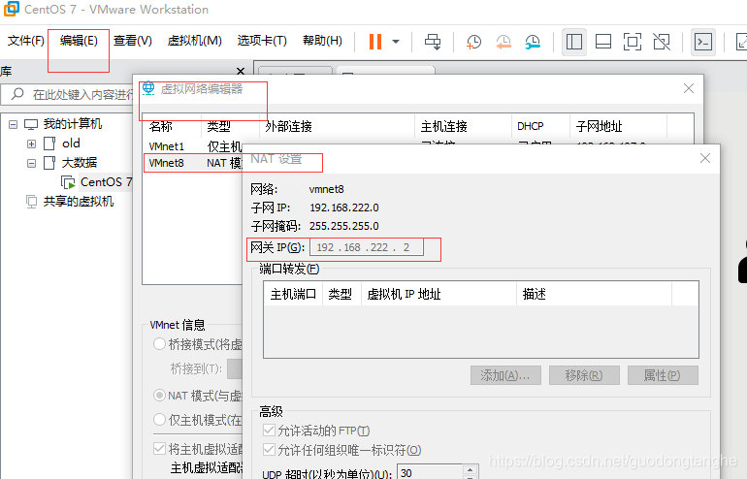Select the VMnet8 row in network list
747x479 pixels.
(193, 163)
